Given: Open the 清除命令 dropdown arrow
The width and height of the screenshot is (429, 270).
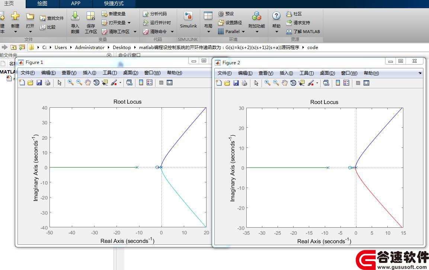Looking at the screenshot, I should tap(172, 32).
